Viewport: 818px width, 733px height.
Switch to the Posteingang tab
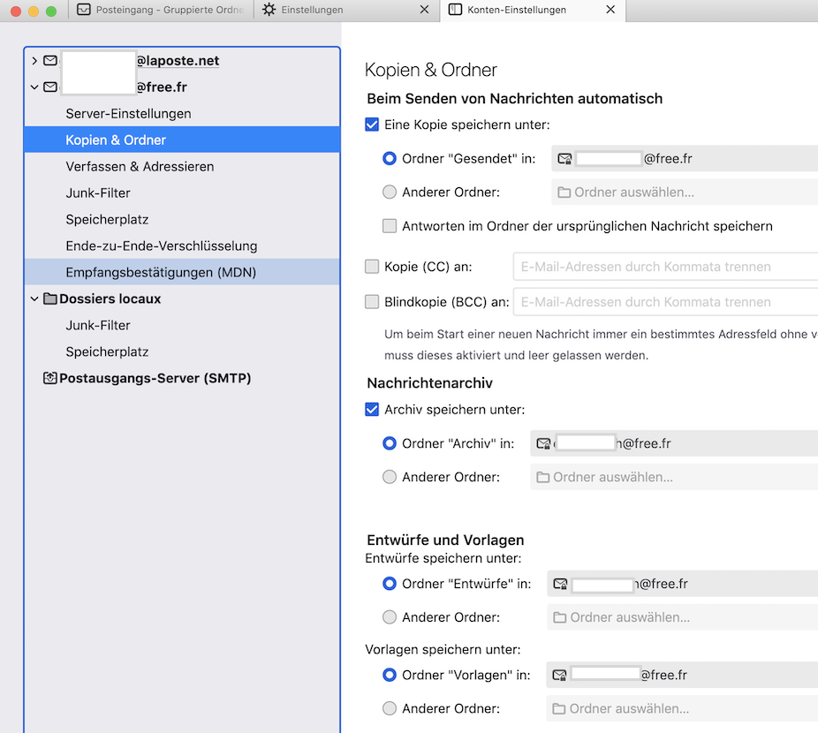[159, 10]
